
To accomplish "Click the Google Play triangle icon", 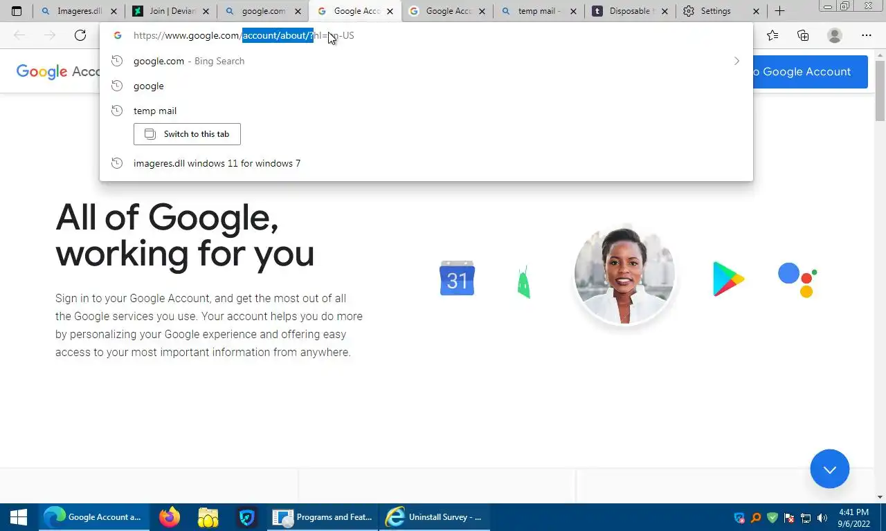I will click(x=728, y=279).
